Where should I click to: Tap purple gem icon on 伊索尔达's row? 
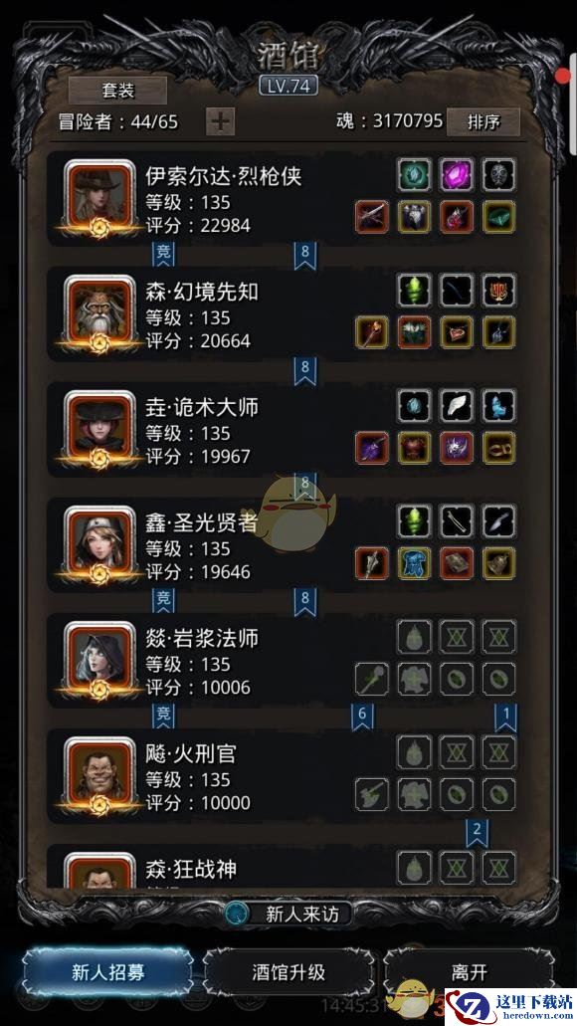click(457, 175)
